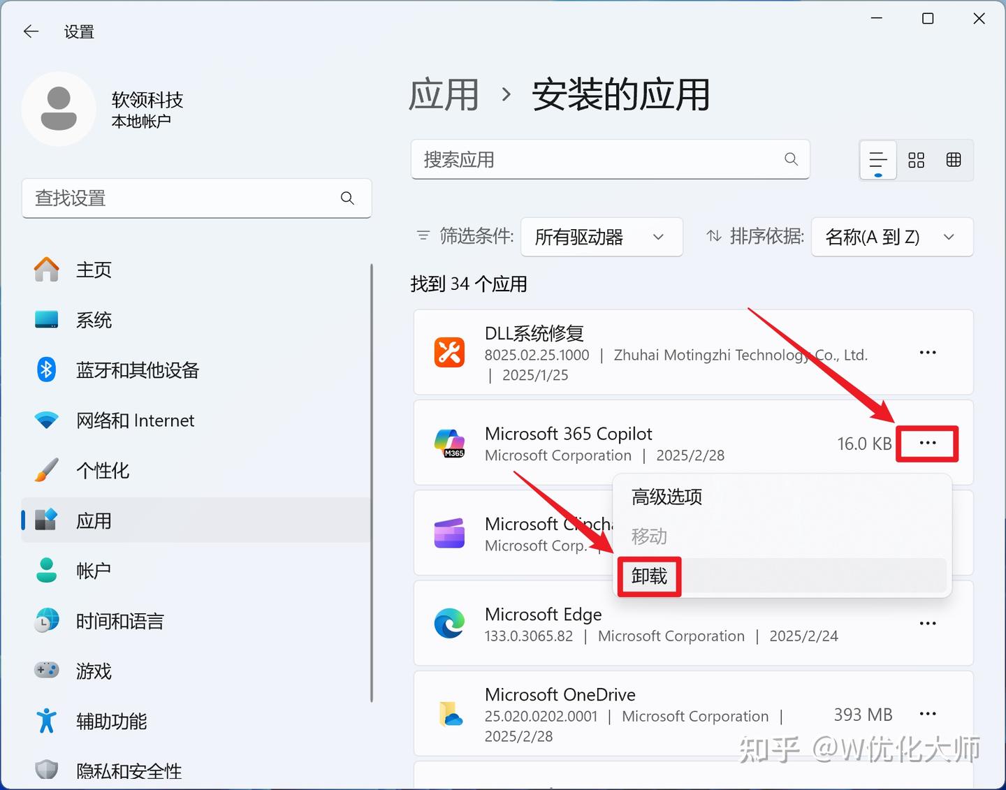Click the Microsoft Edge app name
Image resolution: width=1006 pixels, height=790 pixels.
544,614
